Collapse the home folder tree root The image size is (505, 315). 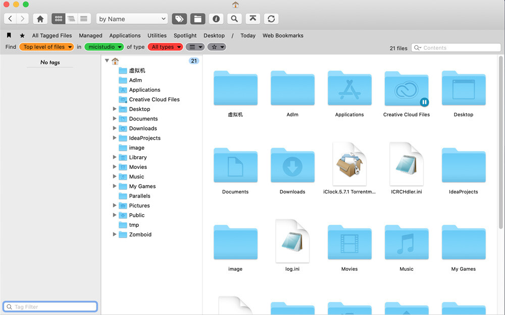(107, 60)
